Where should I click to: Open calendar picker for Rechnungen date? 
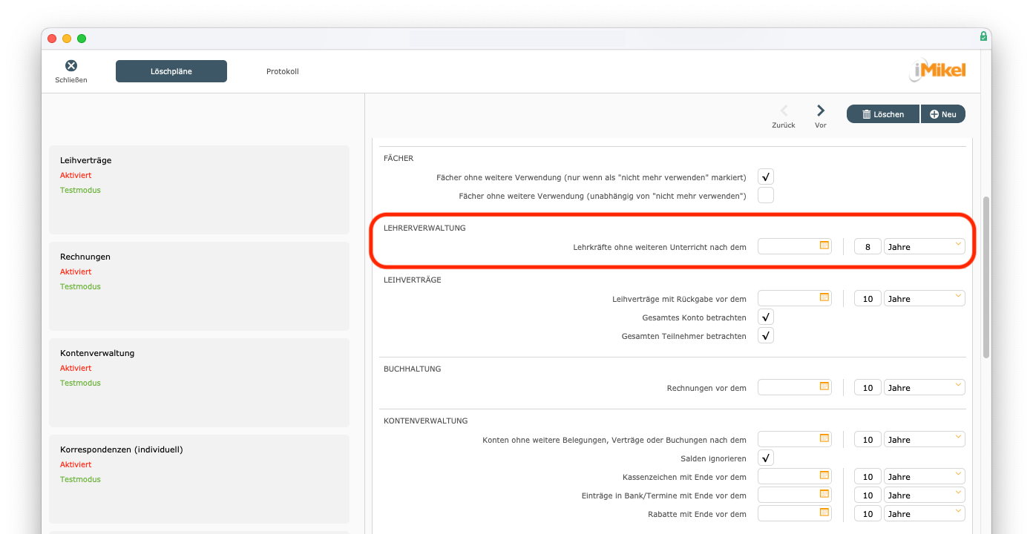click(x=824, y=386)
